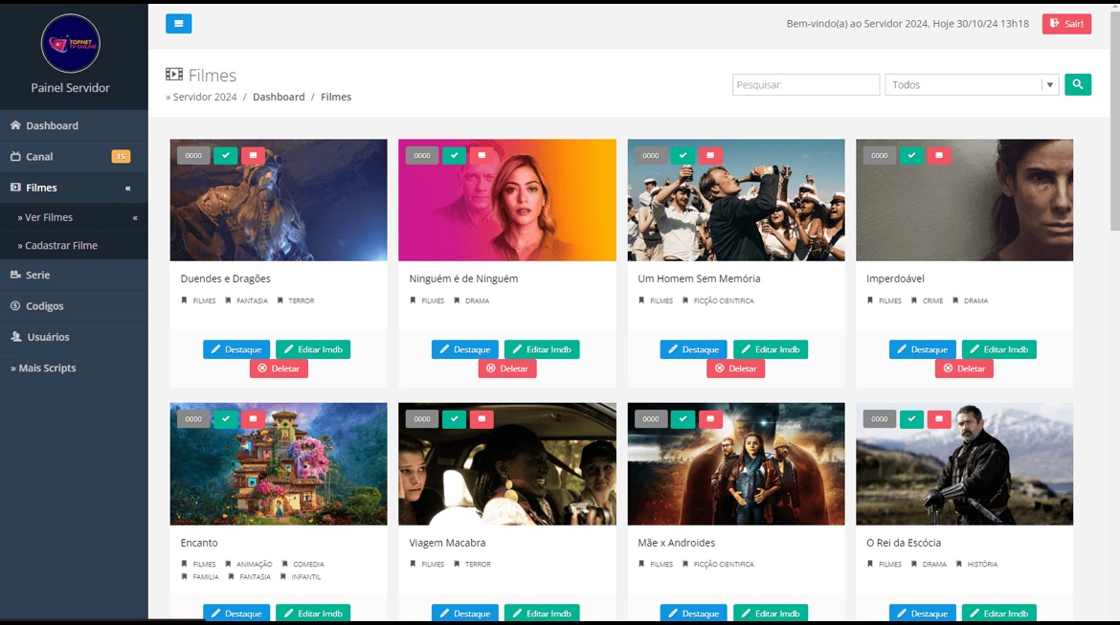Image resolution: width=1120 pixels, height=625 pixels.
Task: Click the Dashboard breadcrumb link
Action: pos(279,97)
